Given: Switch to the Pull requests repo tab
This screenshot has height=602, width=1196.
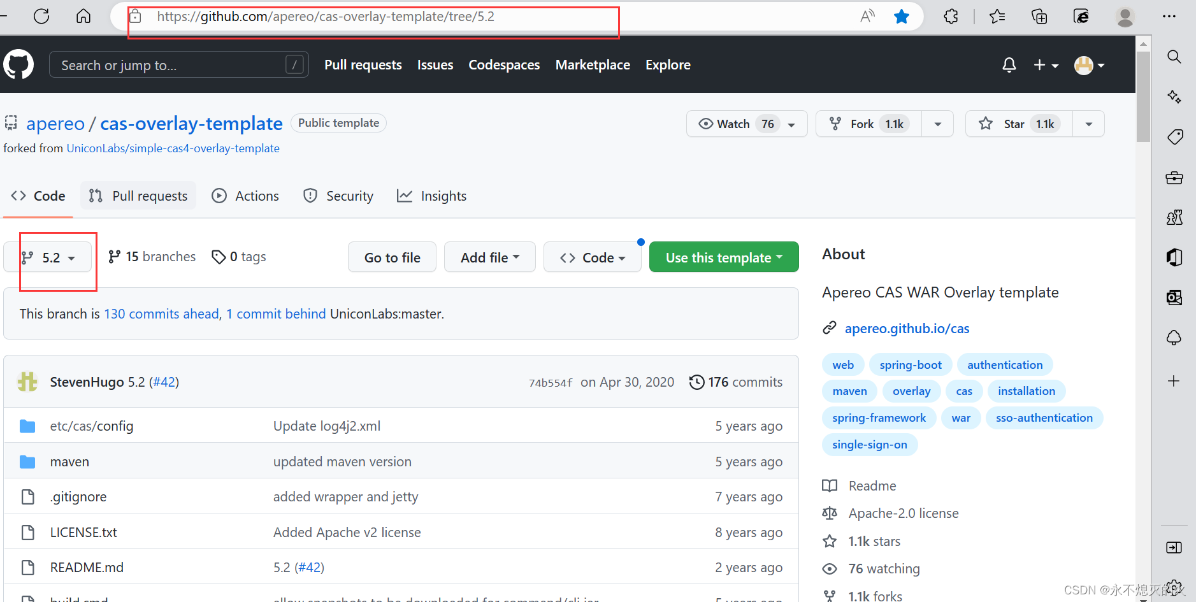Looking at the screenshot, I should pyautogui.click(x=138, y=196).
